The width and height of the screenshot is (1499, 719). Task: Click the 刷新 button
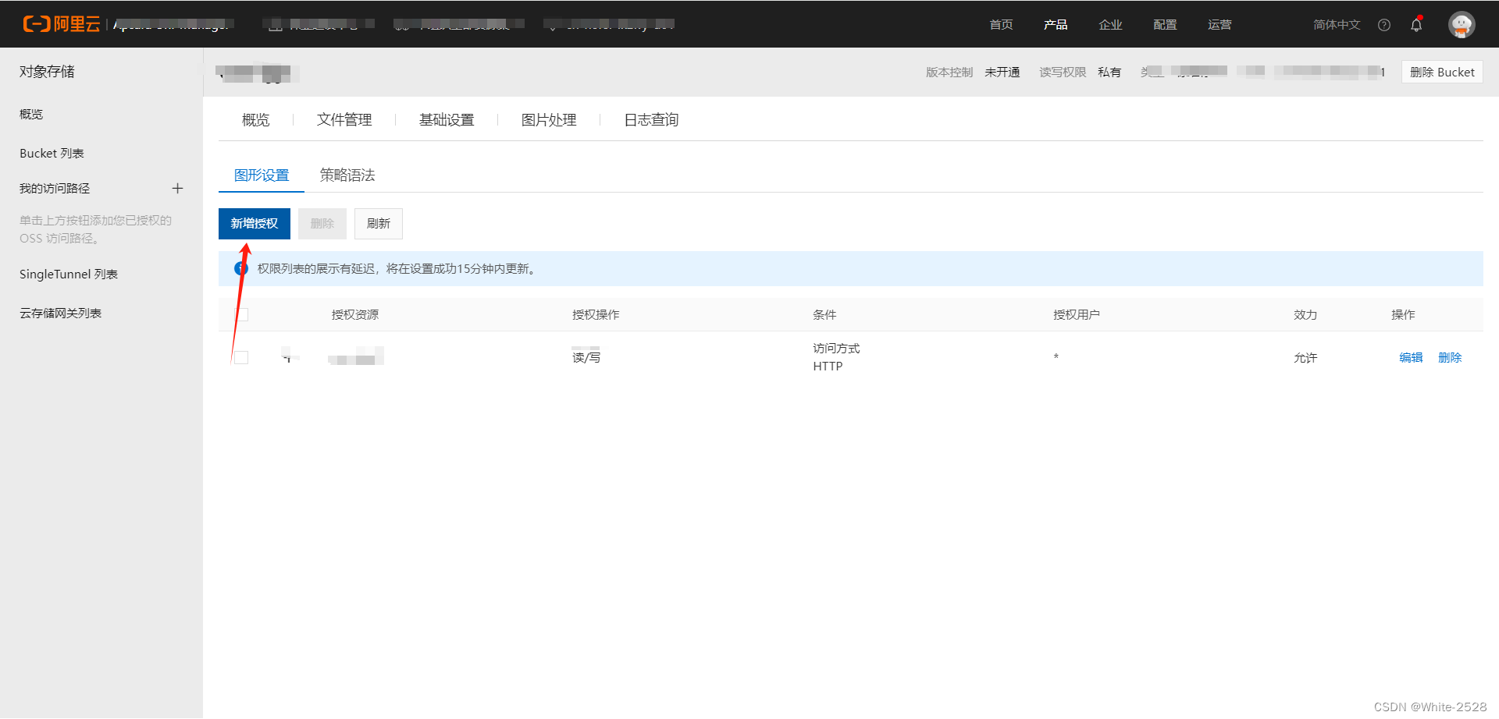pyautogui.click(x=379, y=224)
